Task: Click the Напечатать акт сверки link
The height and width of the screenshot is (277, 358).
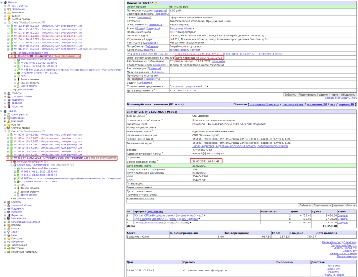Action: point(343,253)
